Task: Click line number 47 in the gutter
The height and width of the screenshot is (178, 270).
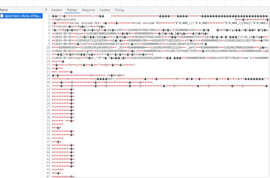Action: (x=48, y=176)
